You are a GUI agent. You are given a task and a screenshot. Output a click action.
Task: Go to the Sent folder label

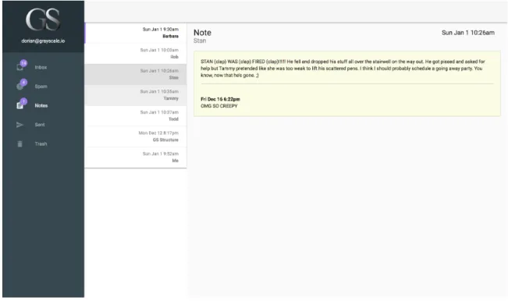tap(40, 125)
